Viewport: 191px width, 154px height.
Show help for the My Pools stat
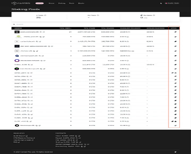click(98, 15)
